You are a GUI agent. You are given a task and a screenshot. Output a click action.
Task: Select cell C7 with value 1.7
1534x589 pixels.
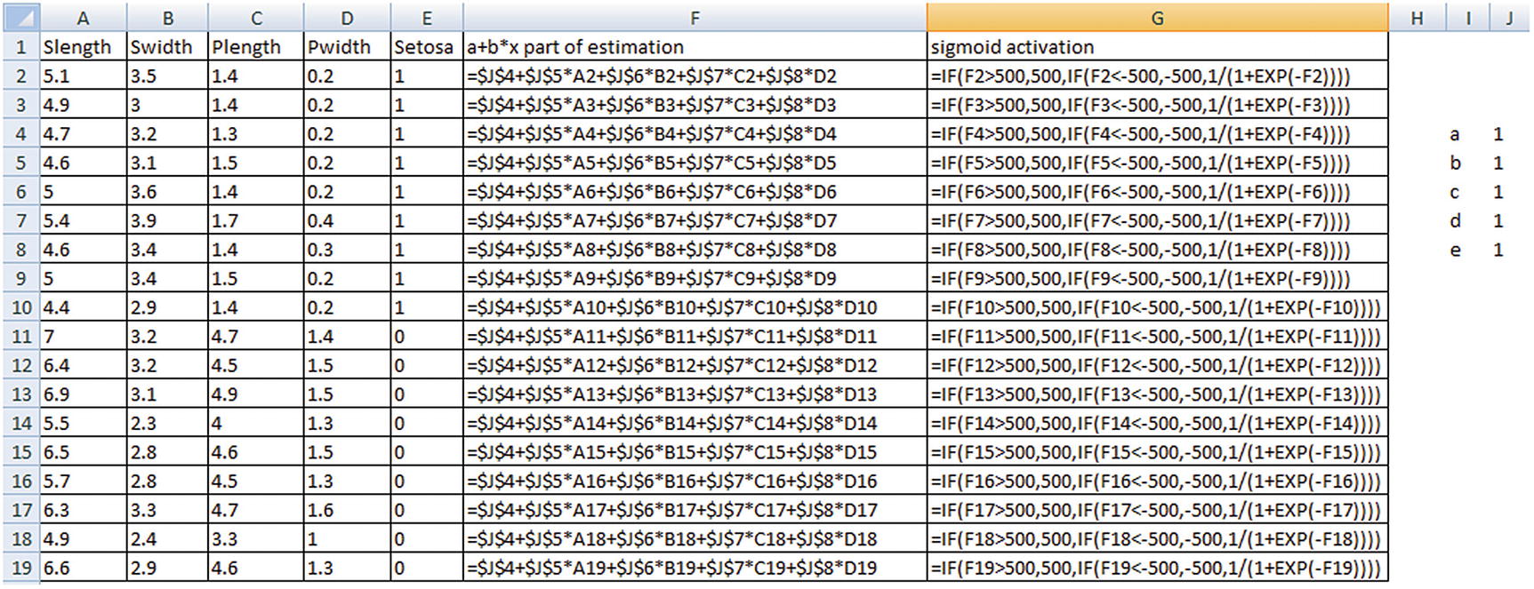point(255,220)
